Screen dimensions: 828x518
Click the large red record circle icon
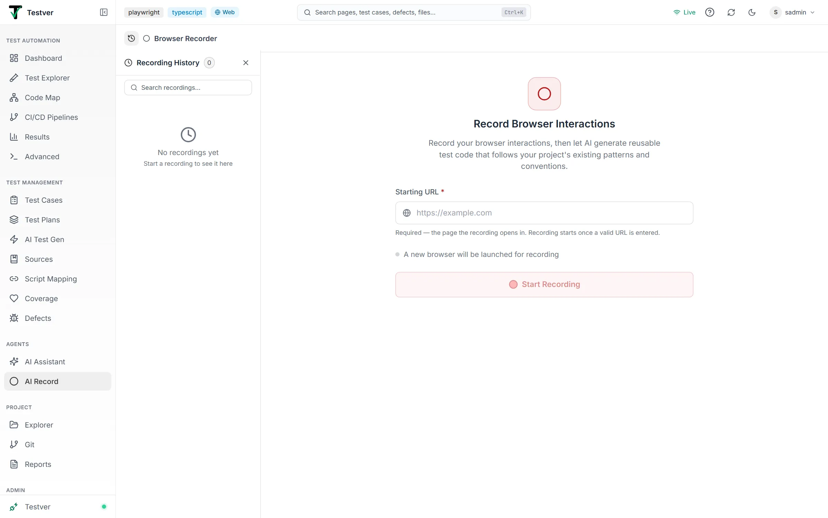click(x=544, y=94)
